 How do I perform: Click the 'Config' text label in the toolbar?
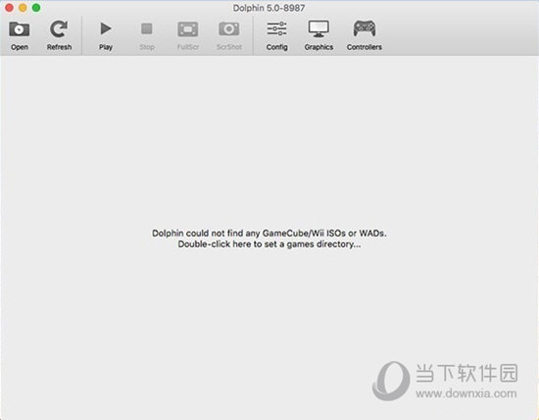(276, 47)
